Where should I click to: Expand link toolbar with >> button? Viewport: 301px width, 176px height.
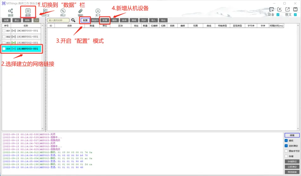(x=36, y=20)
